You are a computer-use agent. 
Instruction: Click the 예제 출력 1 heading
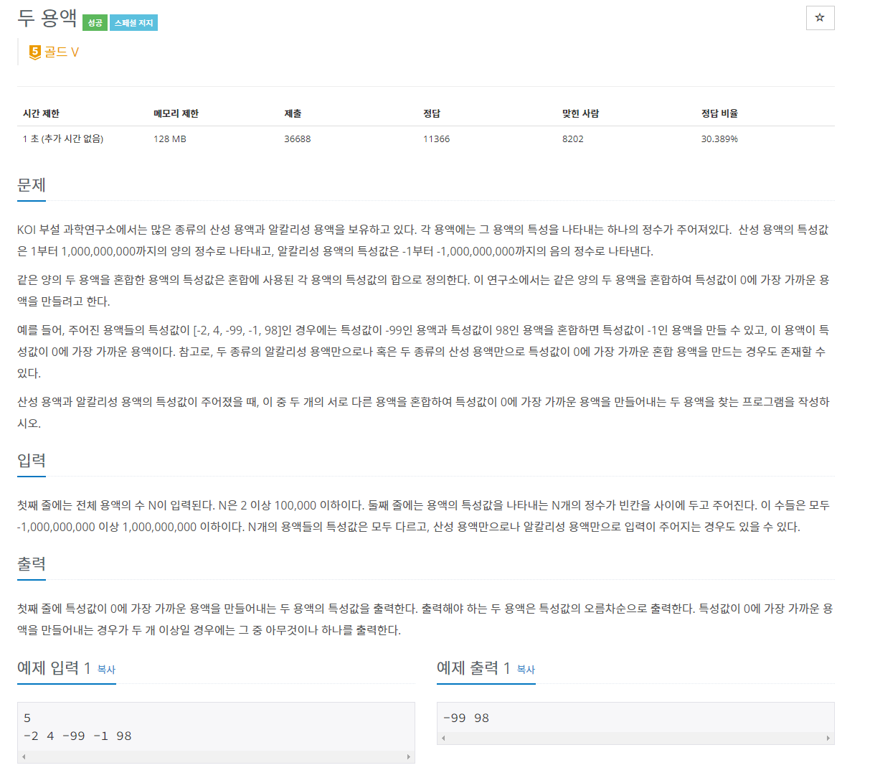(x=473, y=667)
